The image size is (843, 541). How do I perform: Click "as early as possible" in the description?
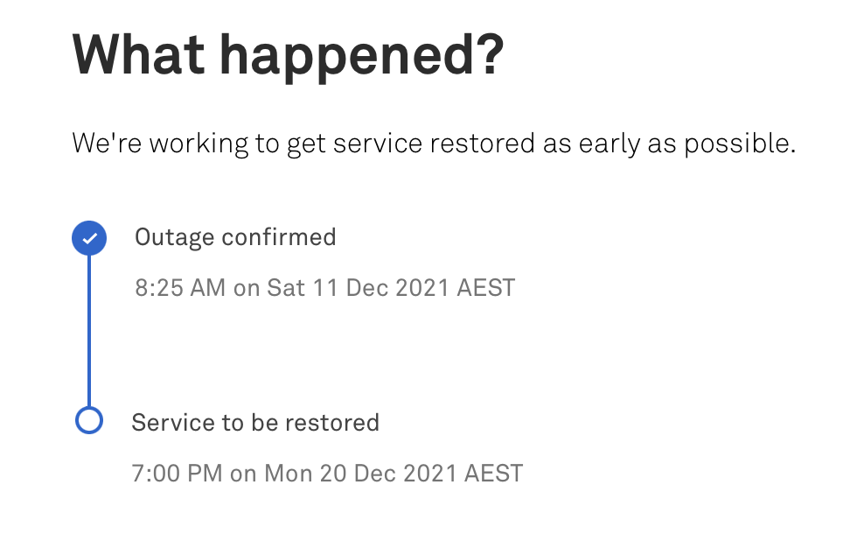669,144
